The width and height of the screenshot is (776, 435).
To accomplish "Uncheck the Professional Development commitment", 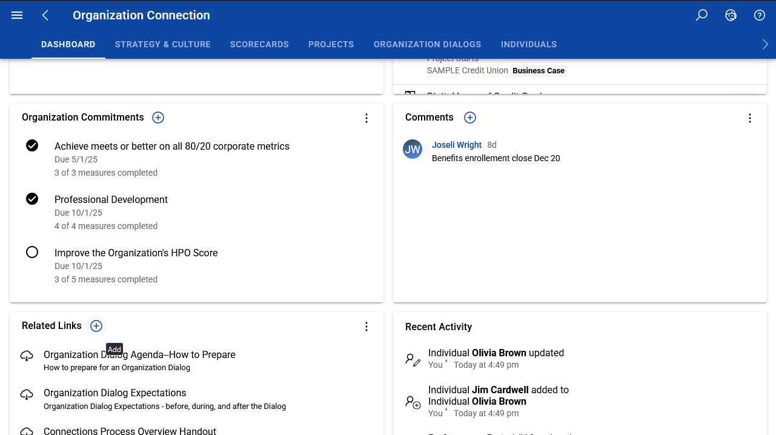I will coord(32,199).
